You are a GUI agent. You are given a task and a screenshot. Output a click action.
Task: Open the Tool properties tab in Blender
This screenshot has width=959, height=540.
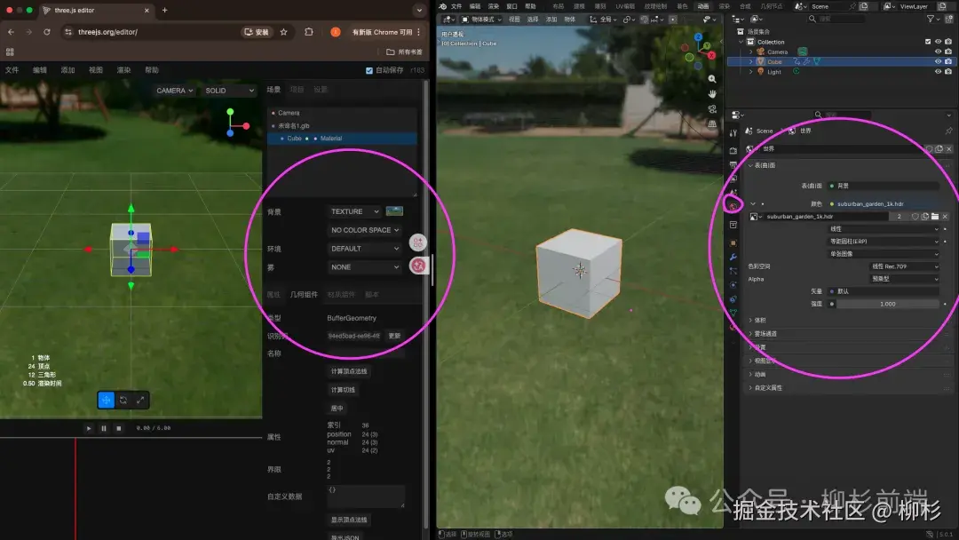click(x=733, y=132)
